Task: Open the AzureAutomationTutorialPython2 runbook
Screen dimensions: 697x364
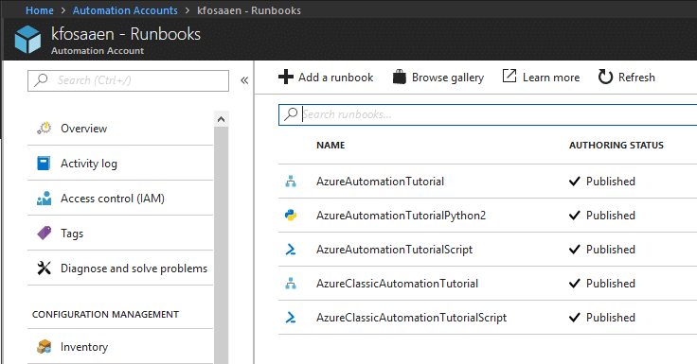Action: [401, 216]
